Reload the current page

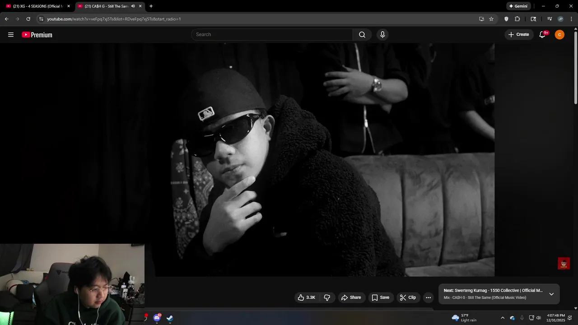(28, 19)
